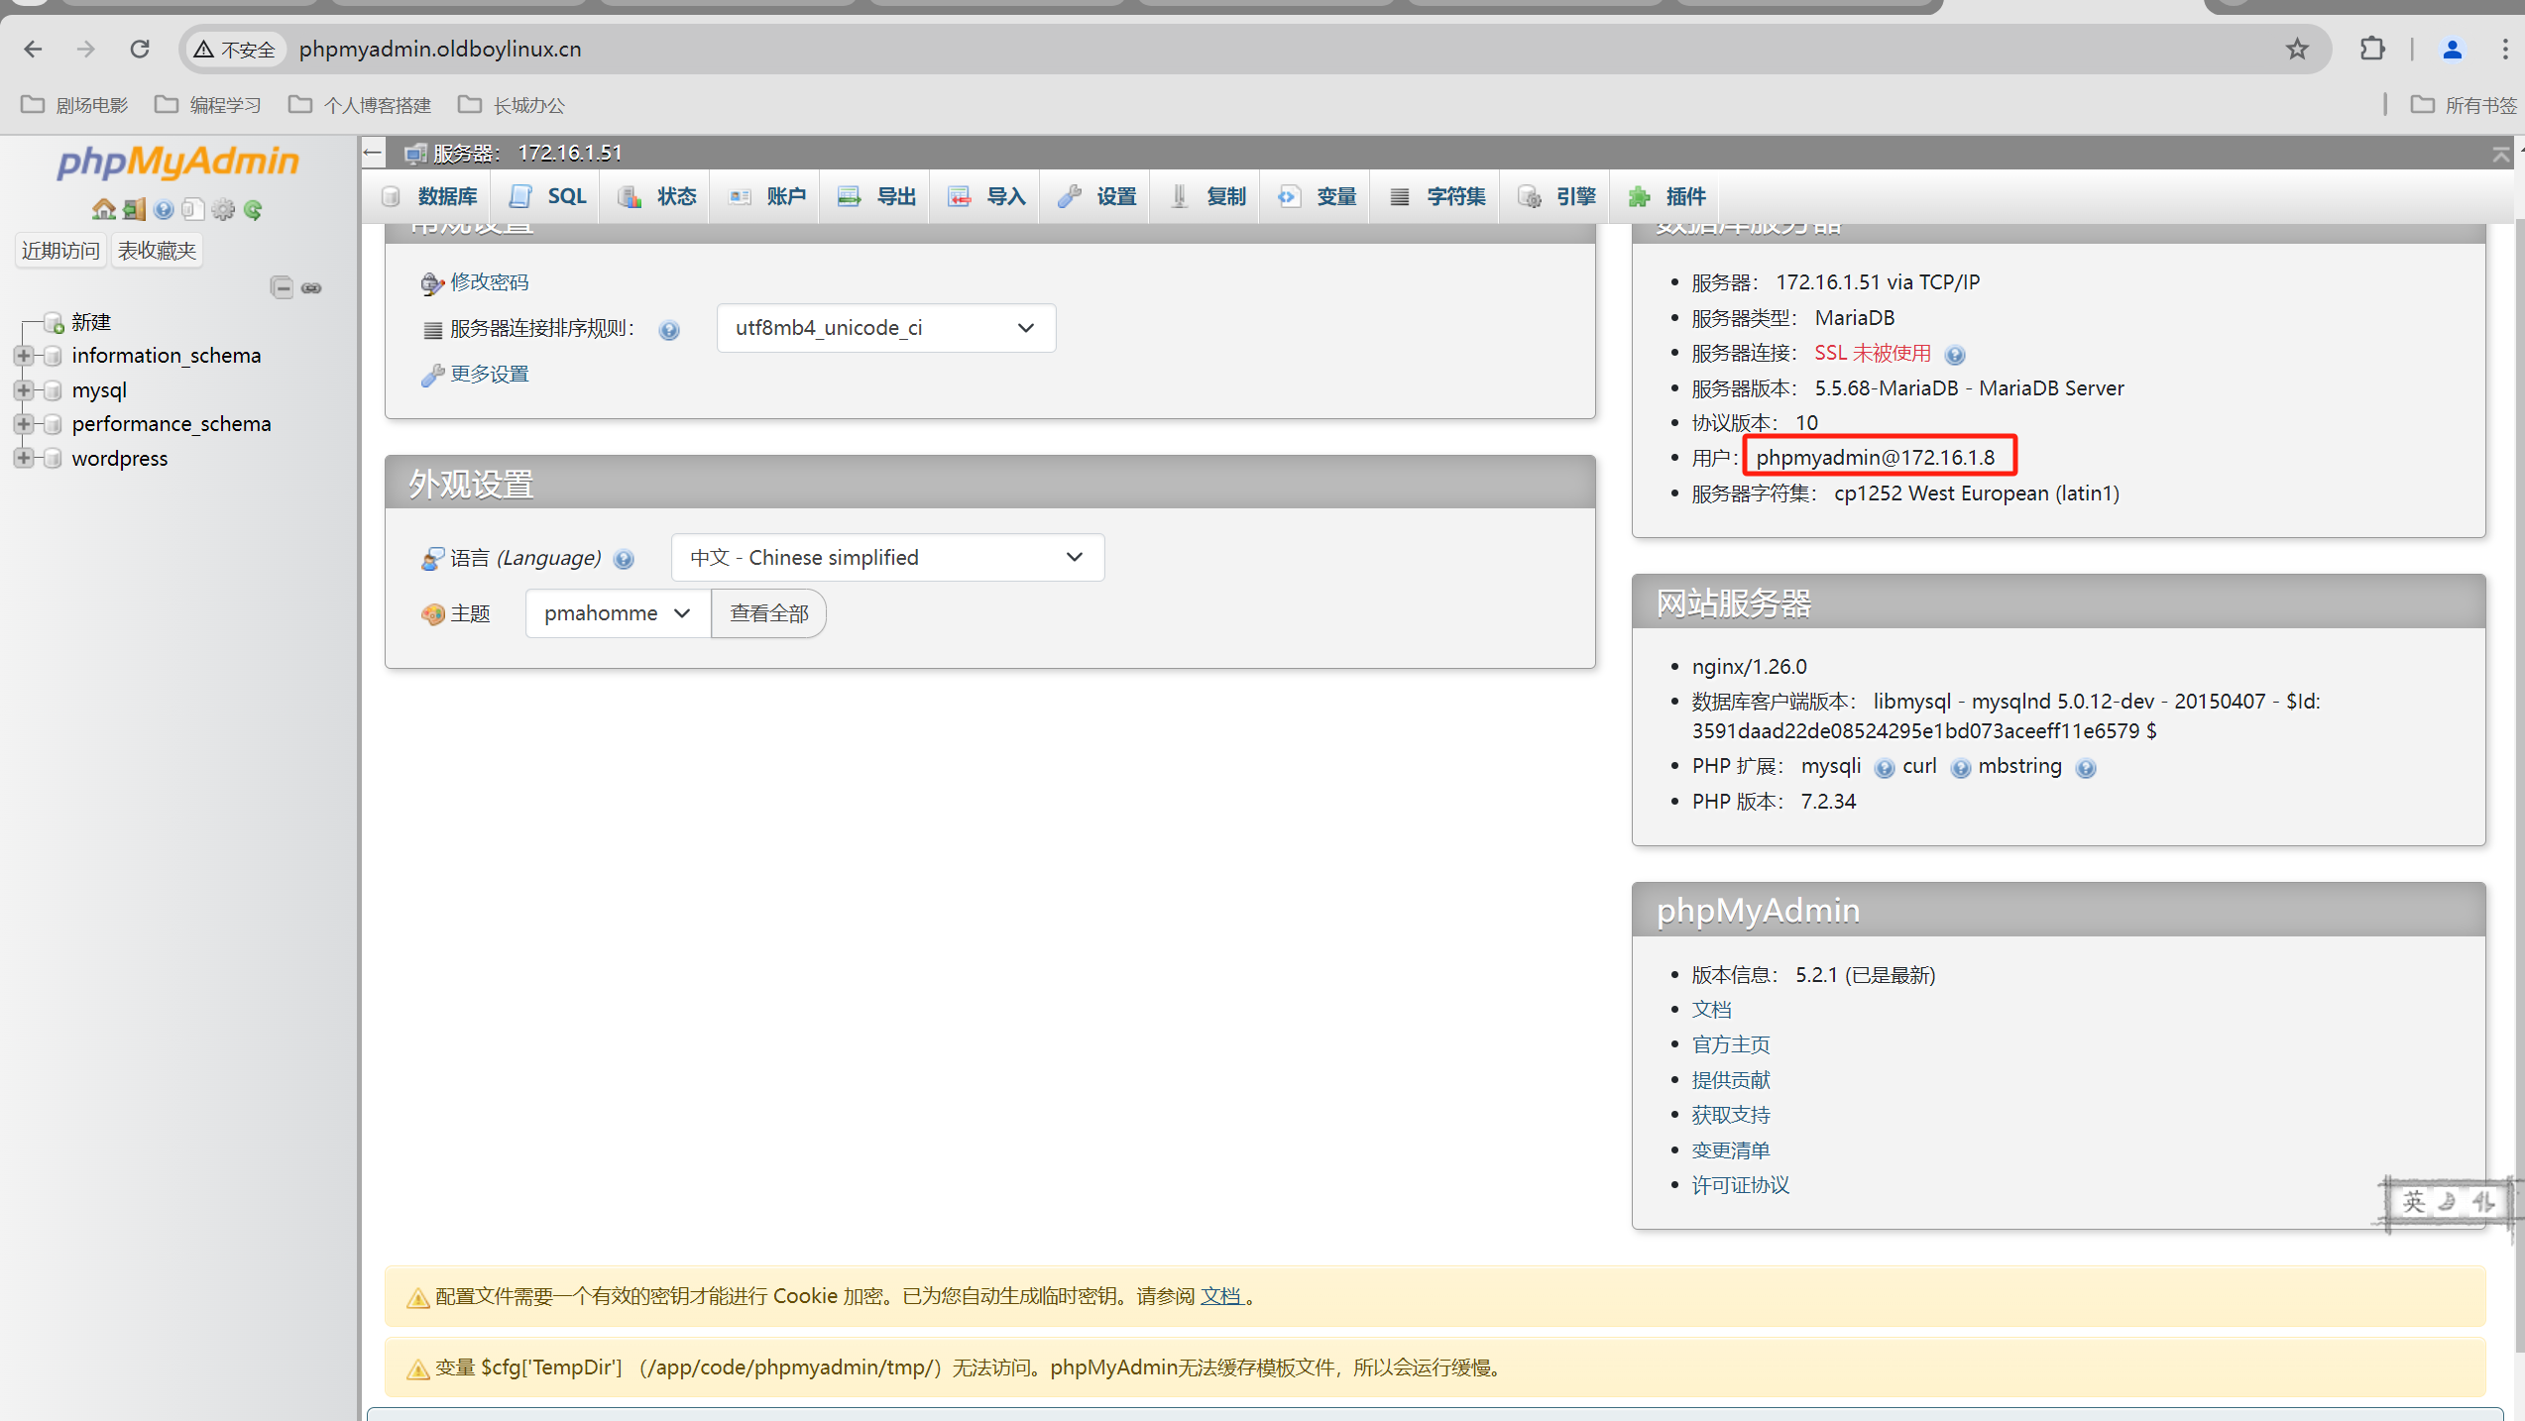Expand the performance_schema tree node
The width and height of the screenshot is (2525, 1421).
click(23, 424)
